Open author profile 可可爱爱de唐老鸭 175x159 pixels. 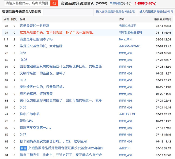130,32
